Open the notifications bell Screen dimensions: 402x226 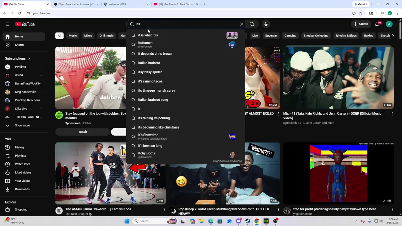click(377, 24)
